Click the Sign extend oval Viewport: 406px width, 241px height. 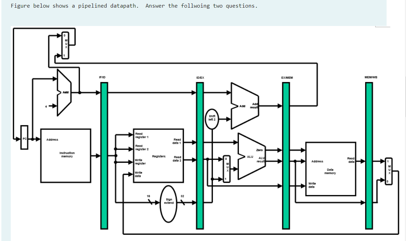pos(169,201)
